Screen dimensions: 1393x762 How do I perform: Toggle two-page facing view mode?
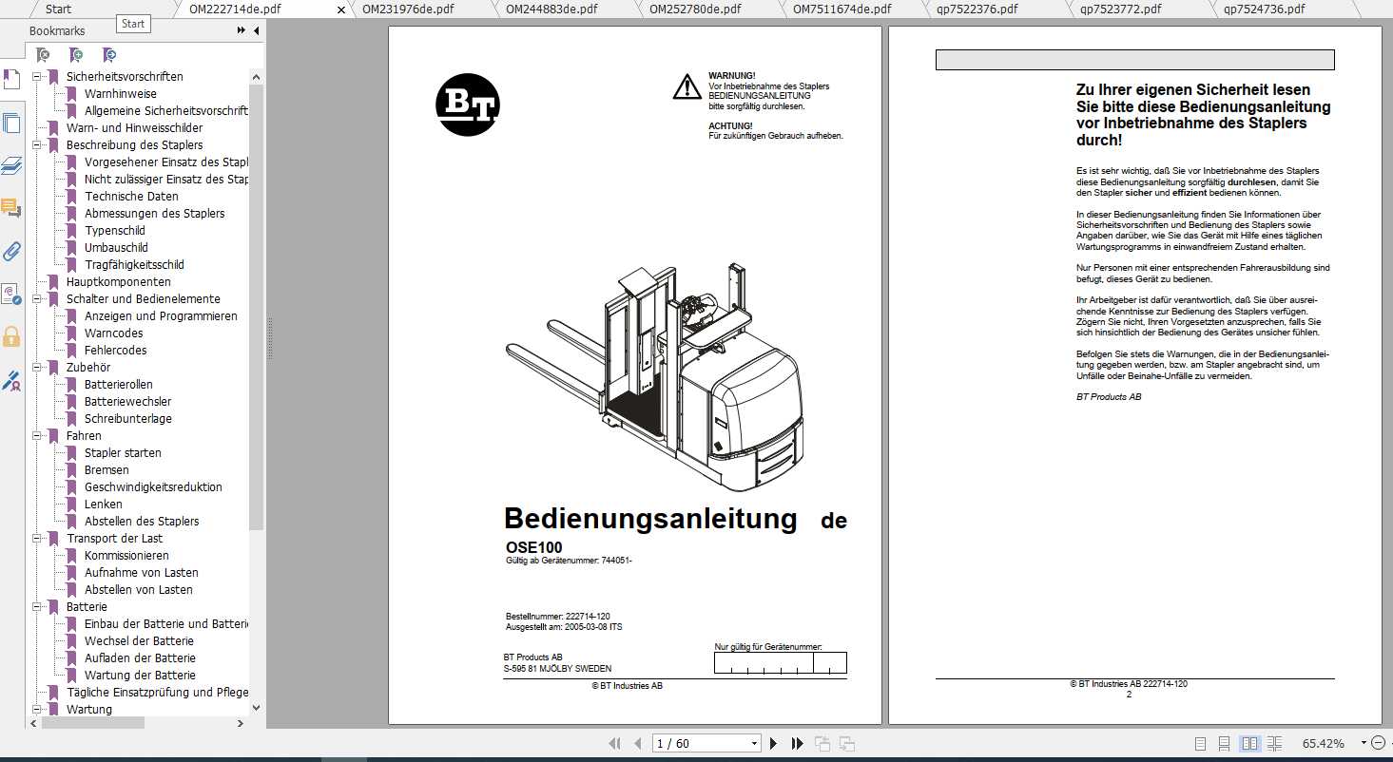1250,744
